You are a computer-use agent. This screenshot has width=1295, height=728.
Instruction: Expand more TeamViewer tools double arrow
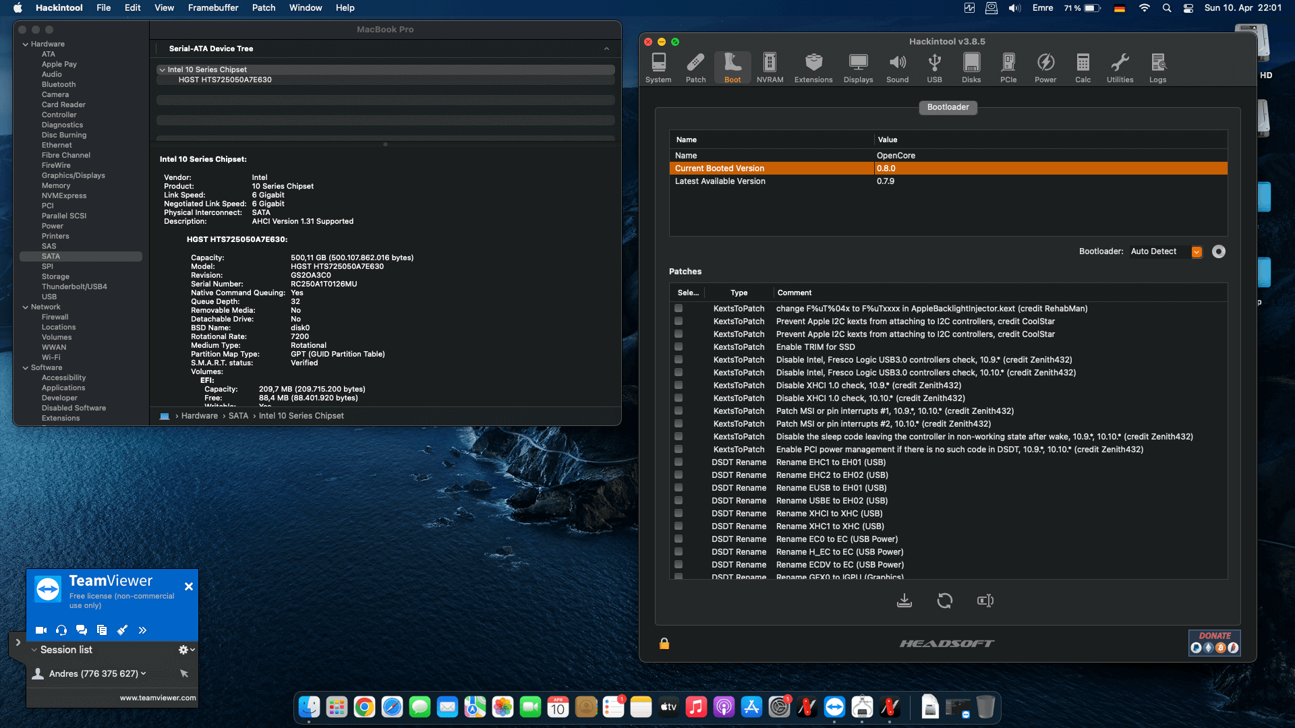tap(142, 630)
